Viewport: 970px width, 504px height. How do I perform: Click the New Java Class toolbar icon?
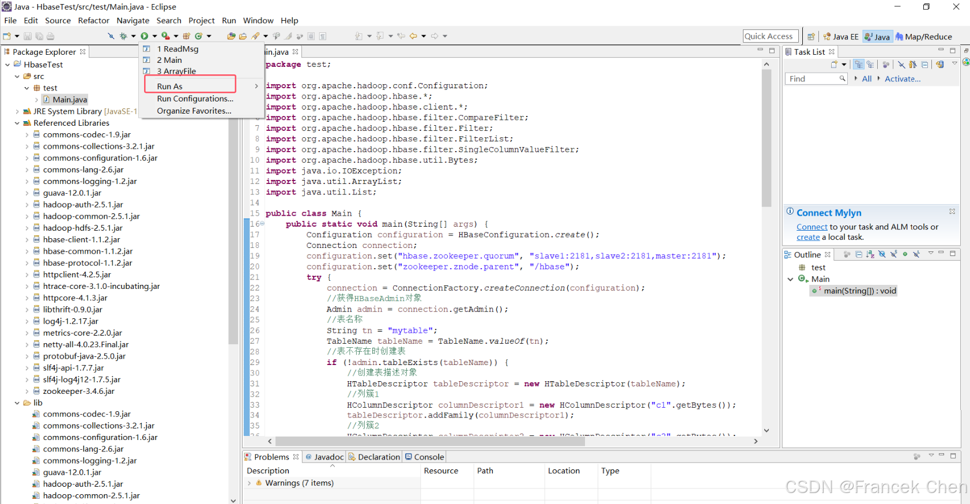[198, 36]
